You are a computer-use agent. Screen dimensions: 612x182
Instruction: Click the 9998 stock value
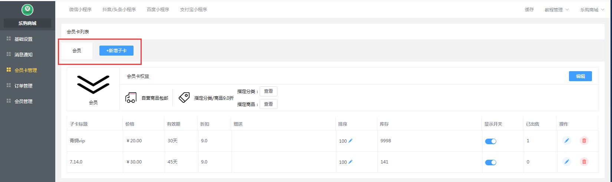(x=386, y=141)
